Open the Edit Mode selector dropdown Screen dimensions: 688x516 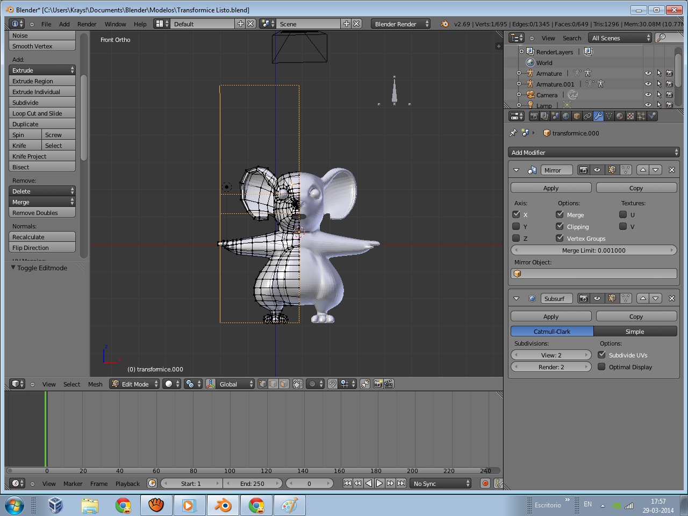coord(134,384)
